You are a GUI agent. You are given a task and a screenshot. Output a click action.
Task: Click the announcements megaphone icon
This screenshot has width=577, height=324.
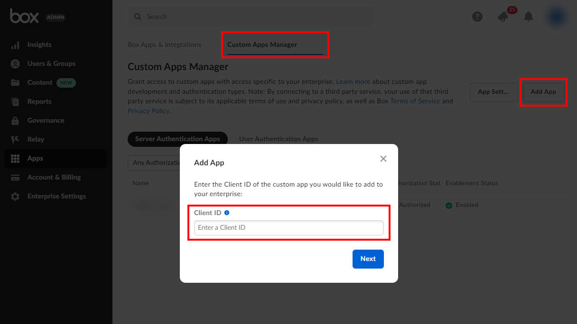[x=503, y=17]
